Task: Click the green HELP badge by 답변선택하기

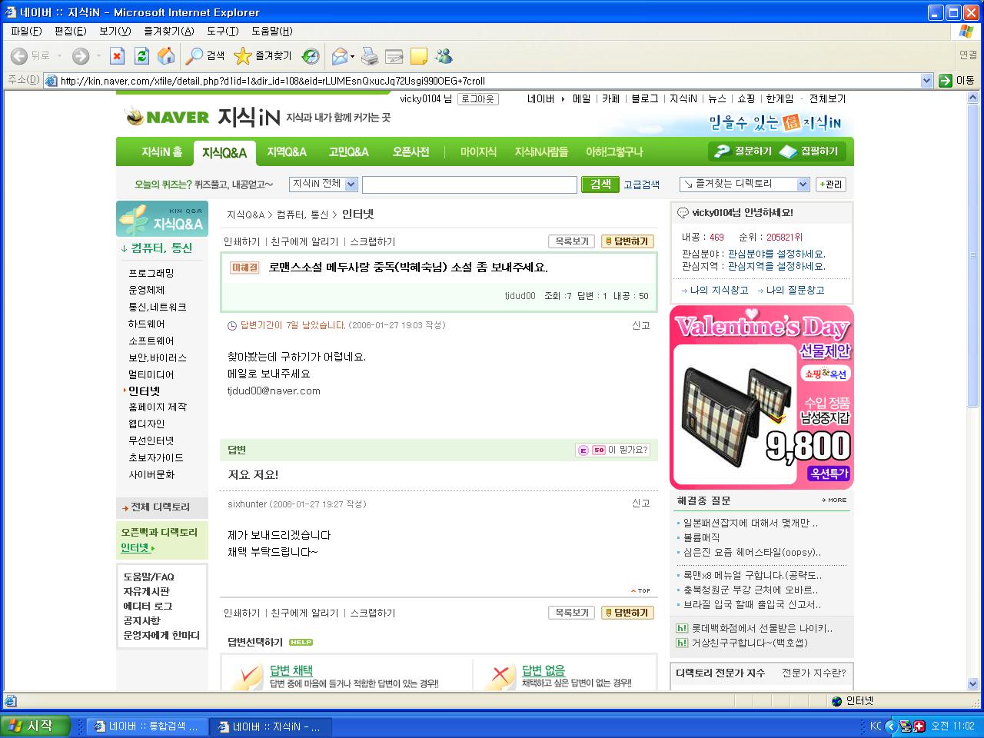Action: coord(301,642)
